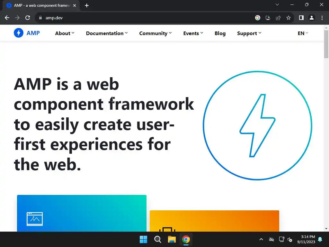Click the install app icon in address bar
The width and height of the screenshot is (329, 247).
(268, 18)
